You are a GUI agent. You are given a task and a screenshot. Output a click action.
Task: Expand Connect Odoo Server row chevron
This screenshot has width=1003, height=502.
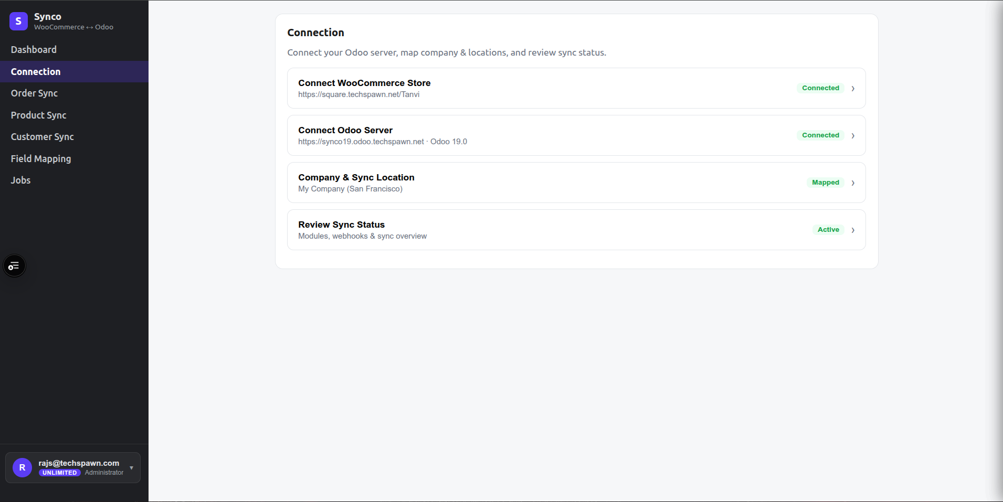(x=853, y=136)
